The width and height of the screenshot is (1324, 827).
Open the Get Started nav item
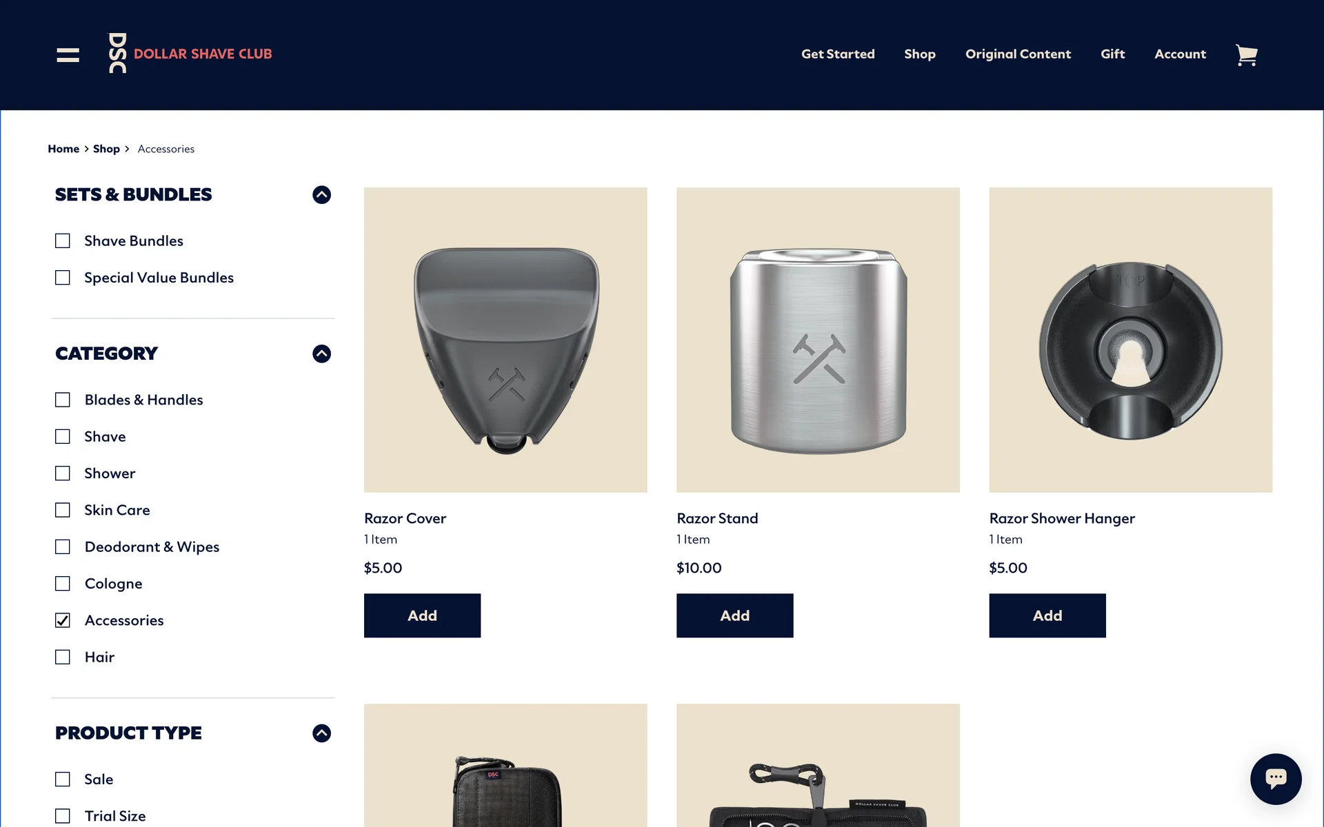click(x=838, y=54)
